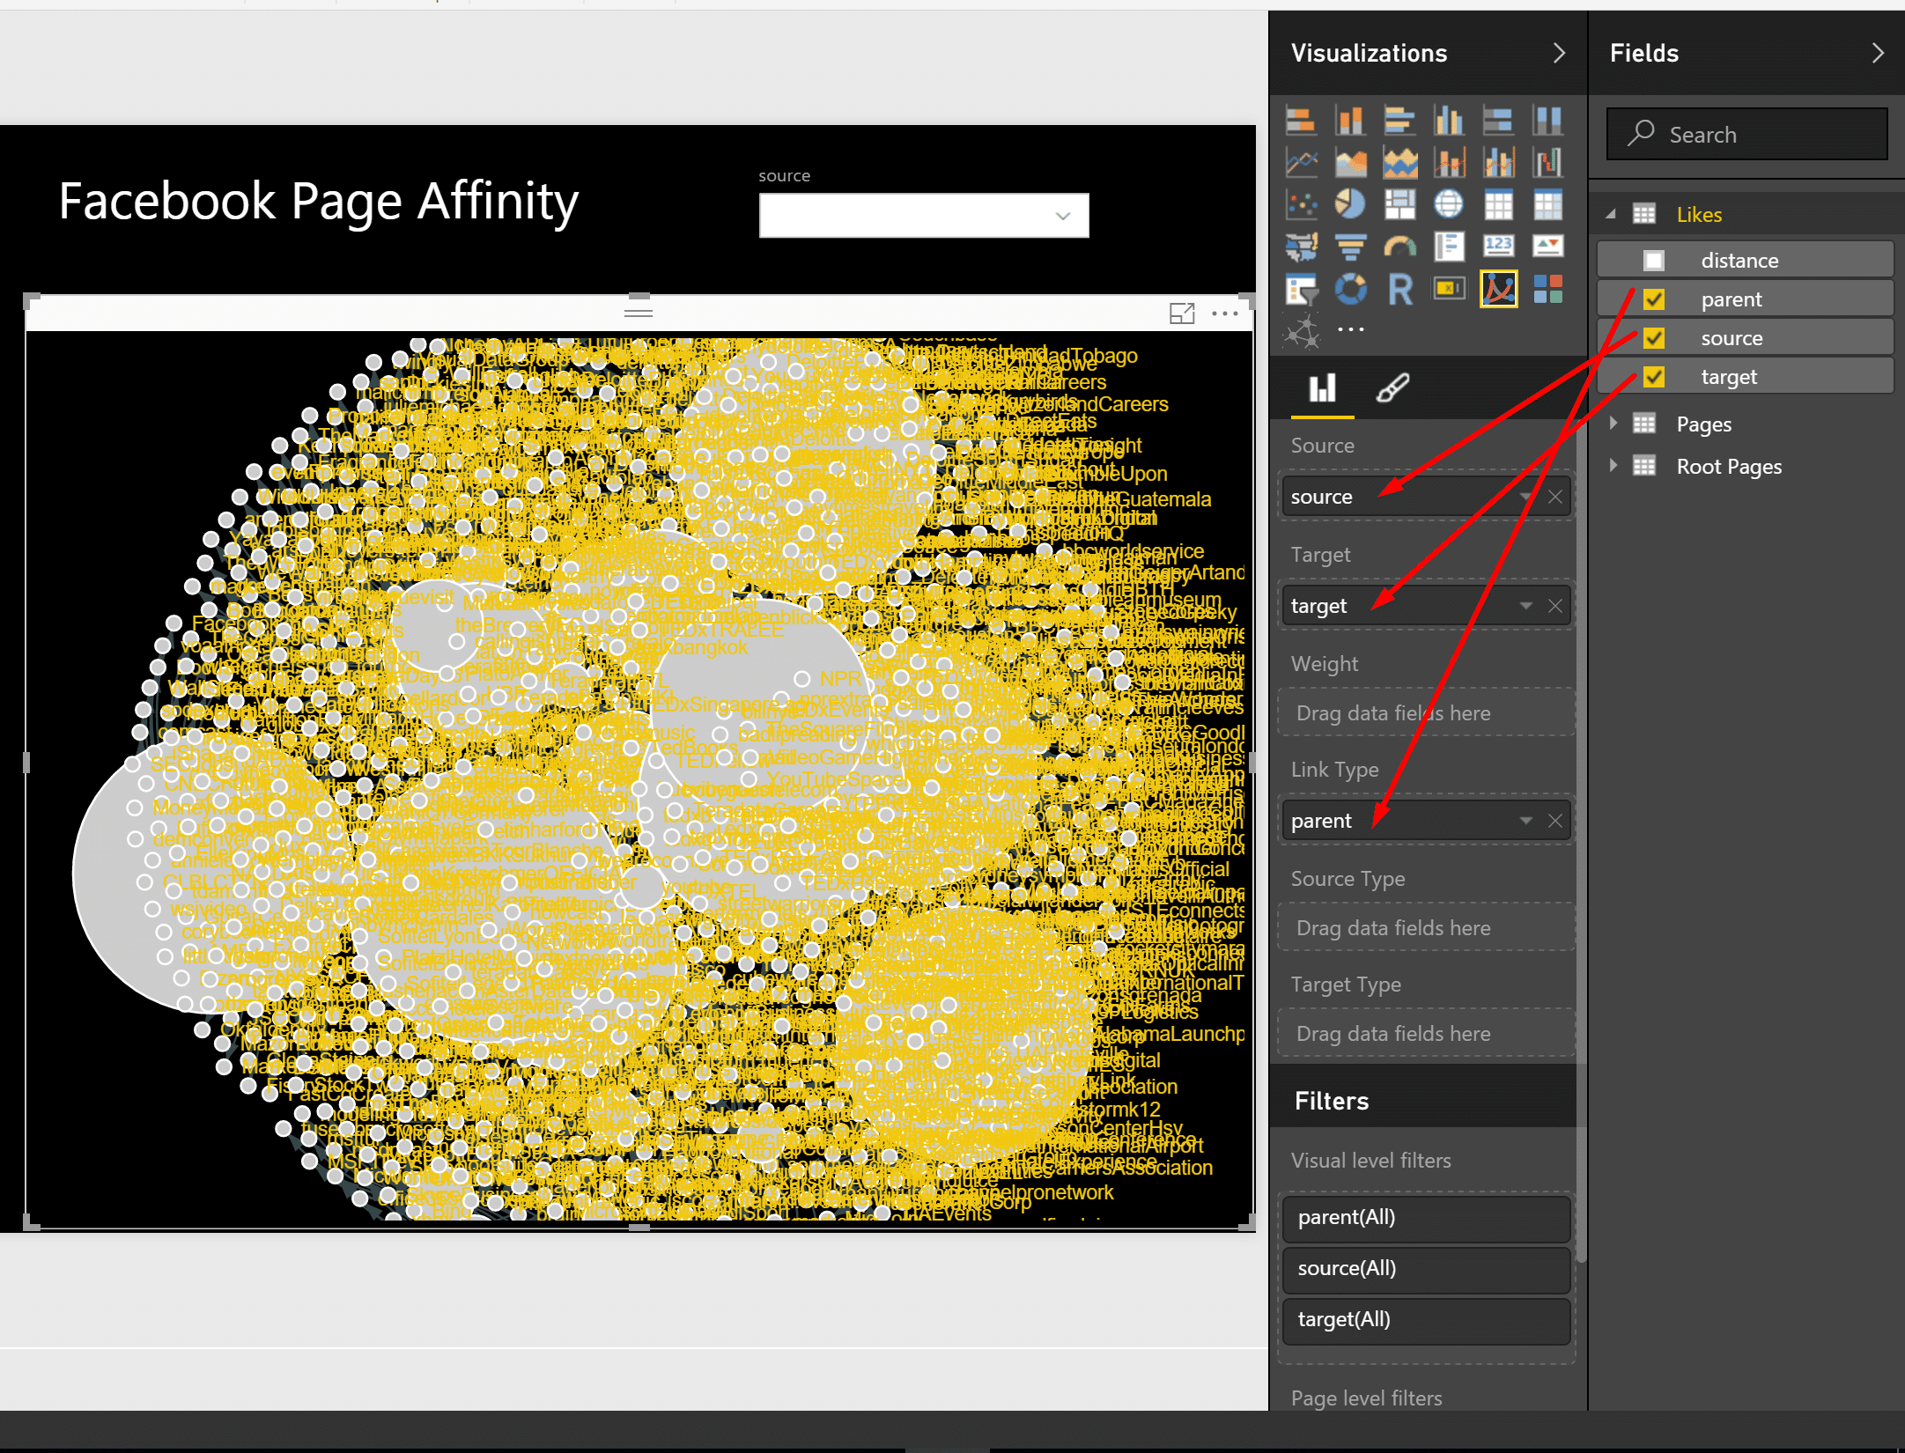The width and height of the screenshot is (1905, 1453).
Task: Remove parent from Link Type well
Action: click(1555, 821)
